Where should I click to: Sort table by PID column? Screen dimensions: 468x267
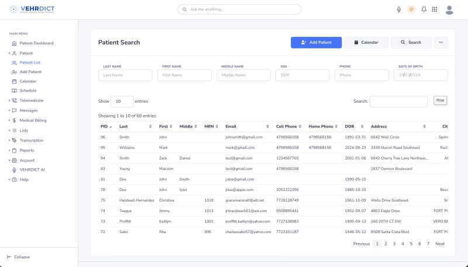[106, 127]
